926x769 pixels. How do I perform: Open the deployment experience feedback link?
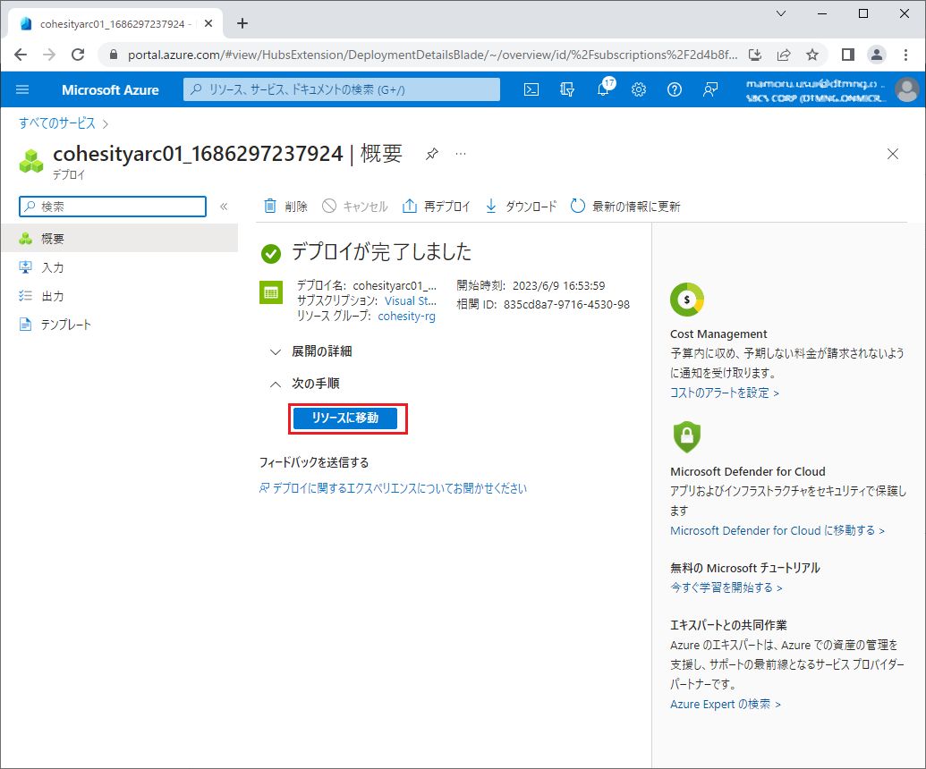click(x=393, y=488)
